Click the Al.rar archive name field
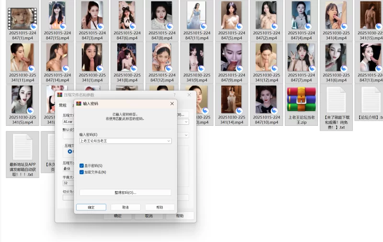The width and height of the screenshot is (383, 242). [68, 122]
